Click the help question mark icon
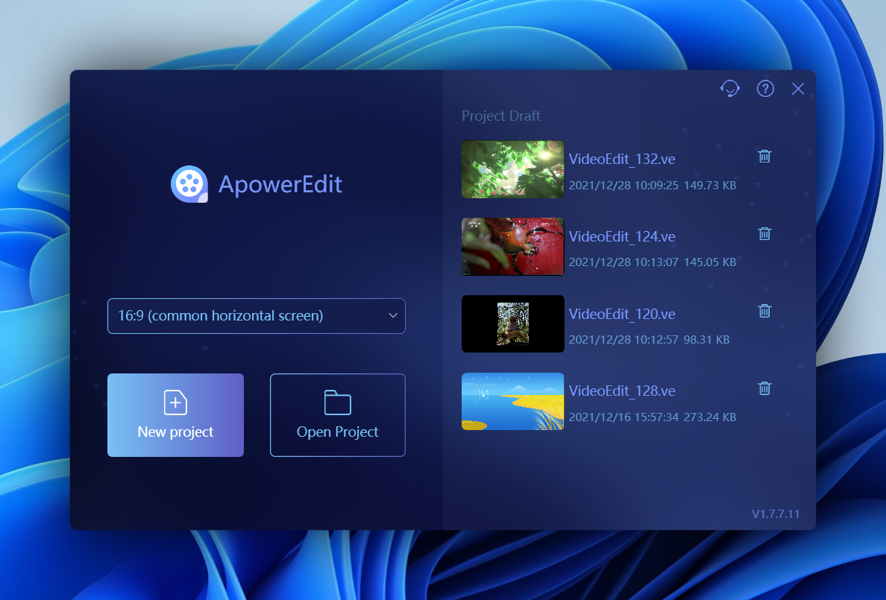This screenshot has width=886, height=600. [765, 88]
